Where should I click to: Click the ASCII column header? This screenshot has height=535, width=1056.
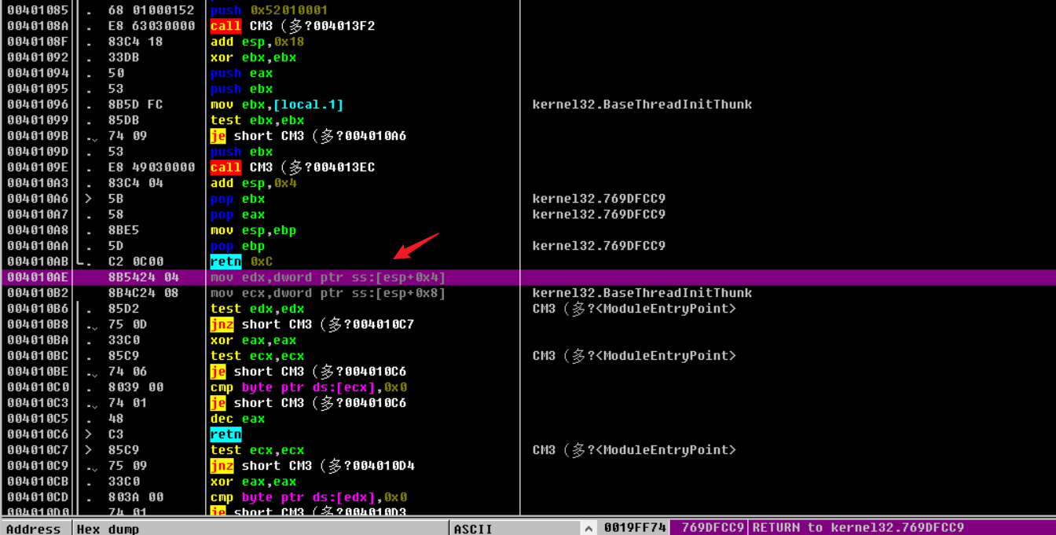pos(473,528)
